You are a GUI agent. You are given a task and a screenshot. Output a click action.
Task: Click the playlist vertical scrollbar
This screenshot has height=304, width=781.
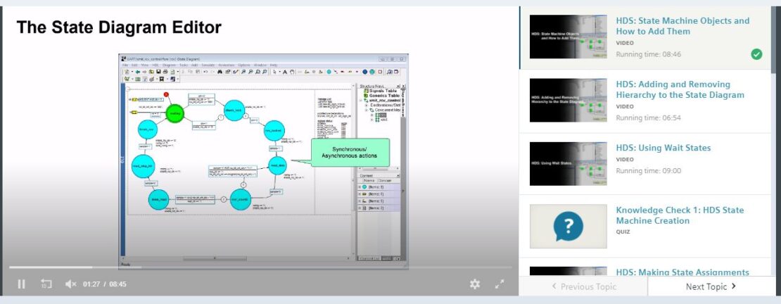tap(777, 42)
